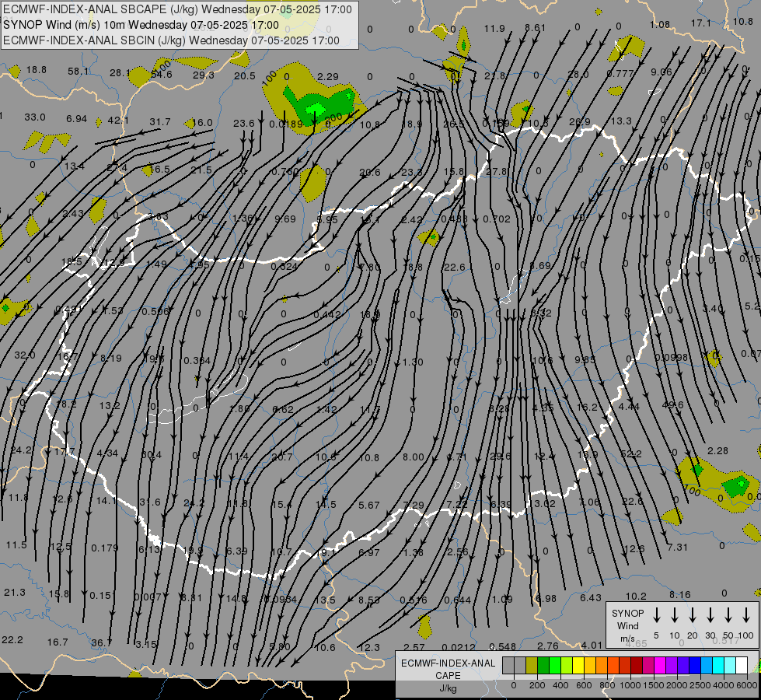761x700 pixels.
Task: Select the dark green CAPE legend swatch
Action: 543,666
